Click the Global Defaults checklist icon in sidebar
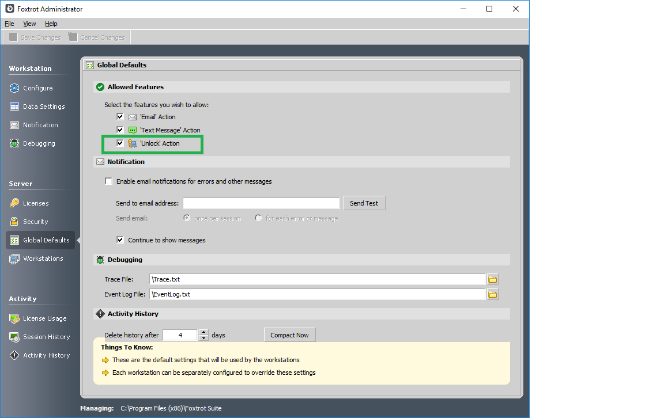 tap(14, 240)
